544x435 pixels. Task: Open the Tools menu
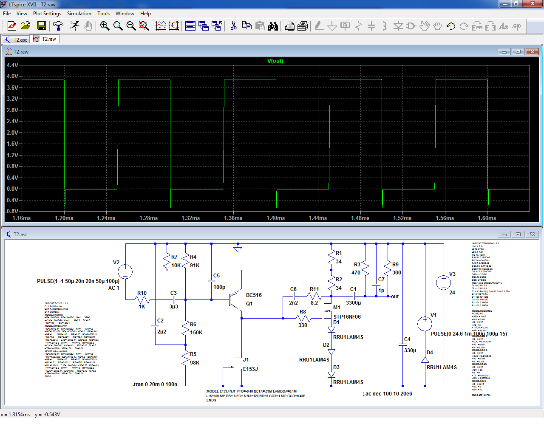[103, 14]
